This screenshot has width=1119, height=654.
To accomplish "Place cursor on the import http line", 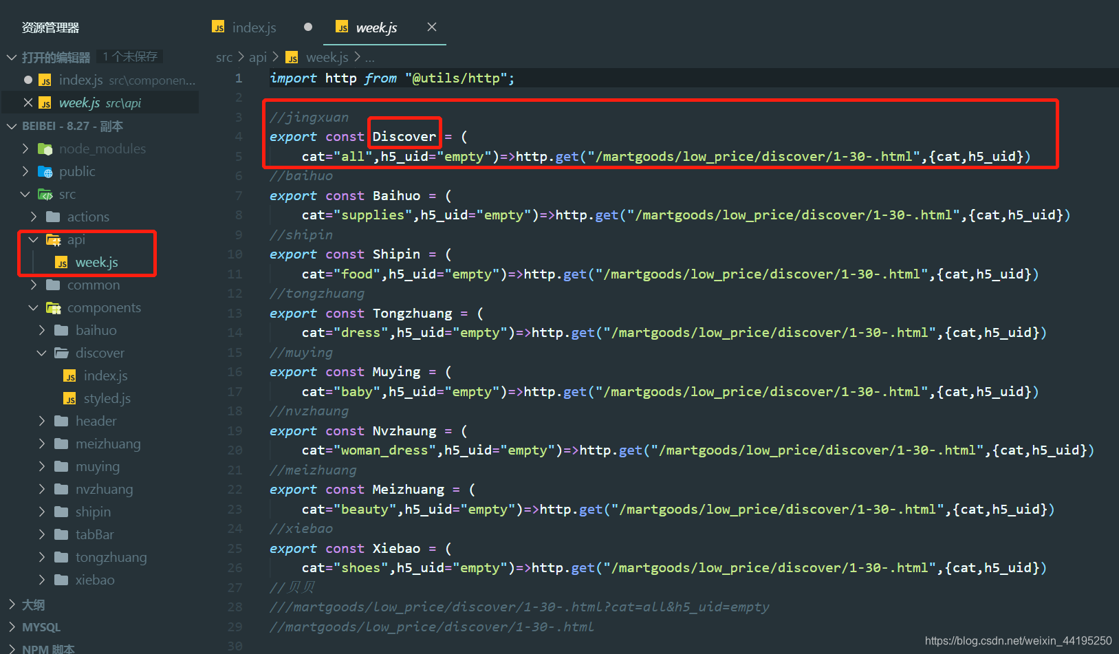I will pyautogui.click(x=392, y=78).
